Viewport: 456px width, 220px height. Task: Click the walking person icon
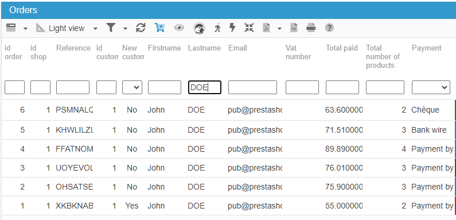pyautogui.click(x=217, y=28)
